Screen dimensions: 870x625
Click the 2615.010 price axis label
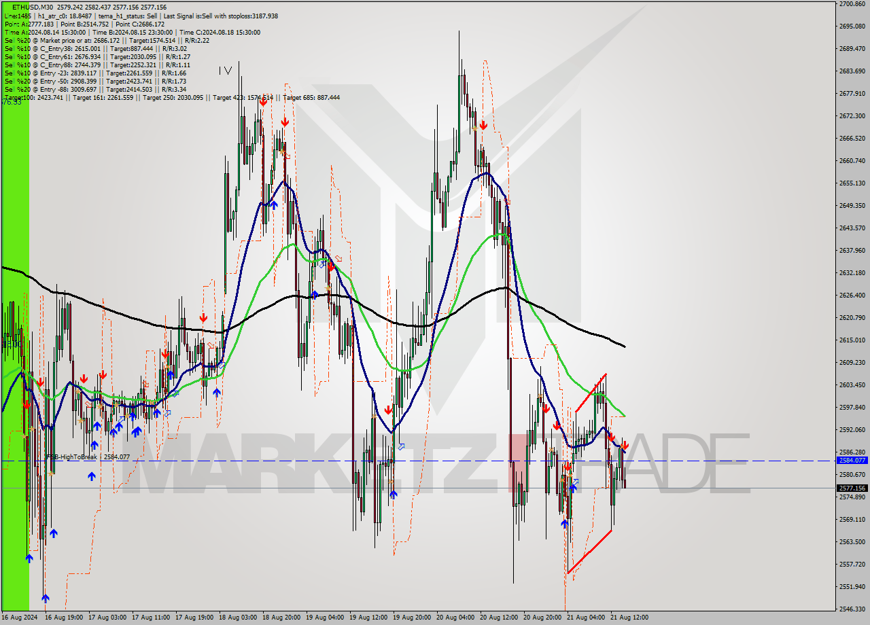[x=852, y=340]
